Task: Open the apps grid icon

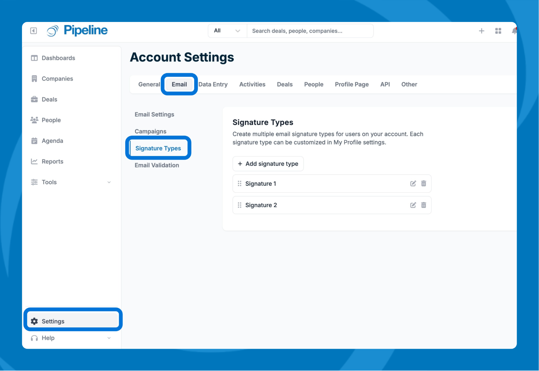Action: pyautogui.click(x=498, y=31)
